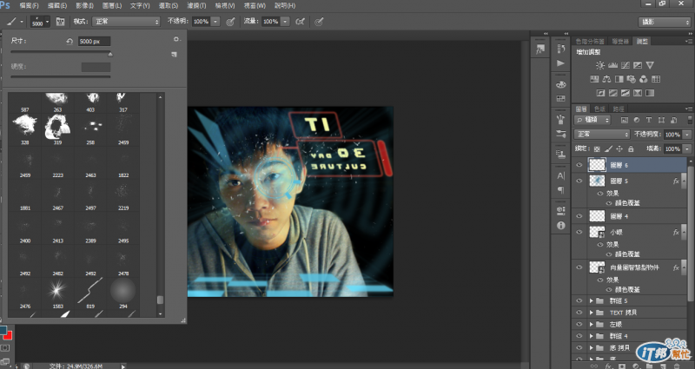Open the brush tool preset picker icon
Viewport: 695px width, 369px height.
pos(15,21)
